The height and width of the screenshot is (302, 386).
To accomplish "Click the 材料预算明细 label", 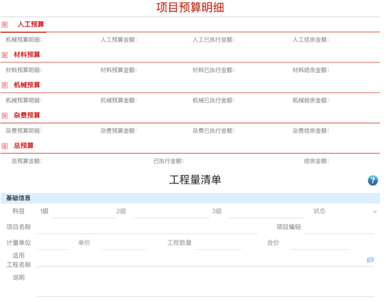I will pos(24,70).
